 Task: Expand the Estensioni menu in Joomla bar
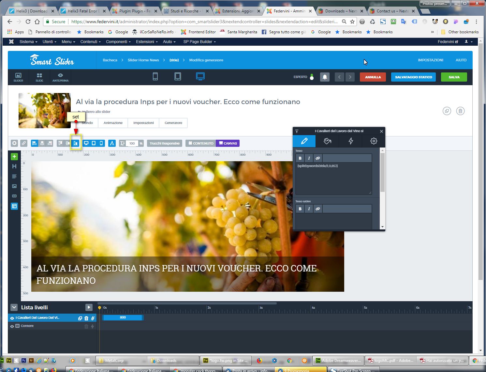147,42
